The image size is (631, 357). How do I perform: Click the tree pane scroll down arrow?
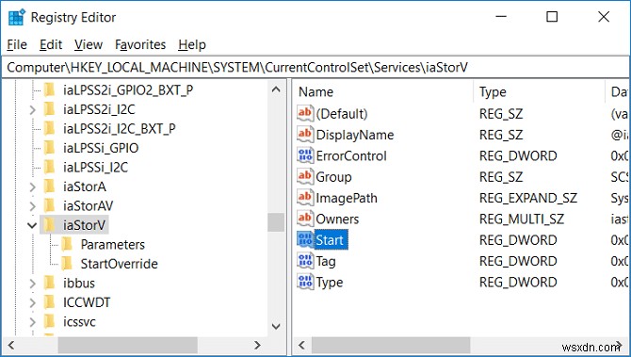pos(276,327)
